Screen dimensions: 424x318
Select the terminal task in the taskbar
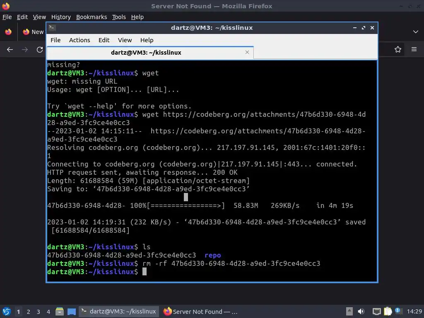tap(119, 311)
